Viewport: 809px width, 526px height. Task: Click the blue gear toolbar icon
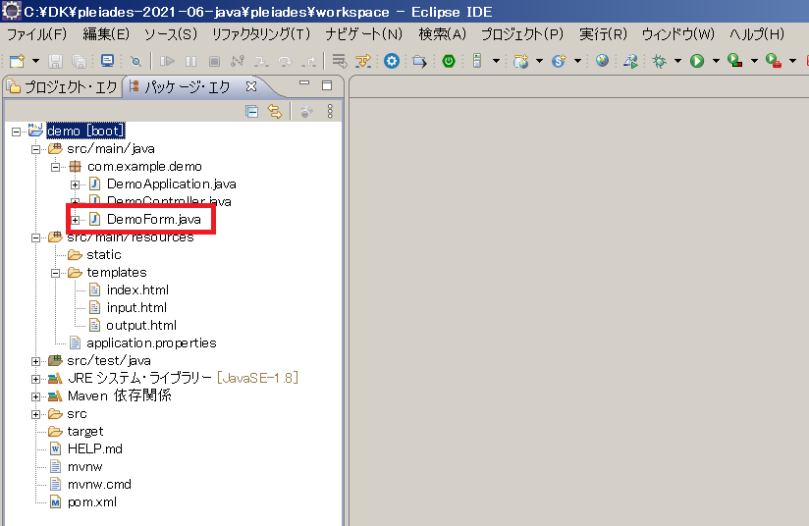pyautogui.click(x=392, y=61)
